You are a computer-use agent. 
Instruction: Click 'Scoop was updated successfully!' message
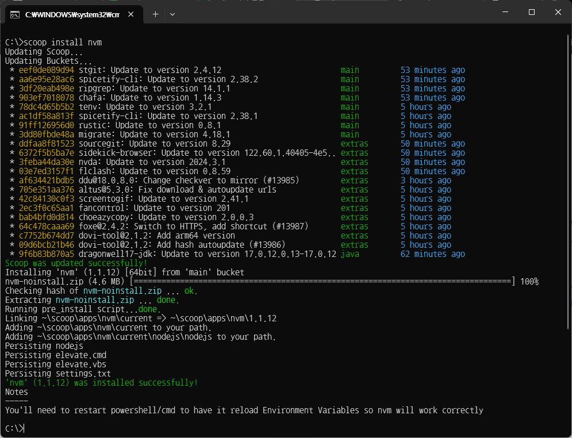pos(76,263)
